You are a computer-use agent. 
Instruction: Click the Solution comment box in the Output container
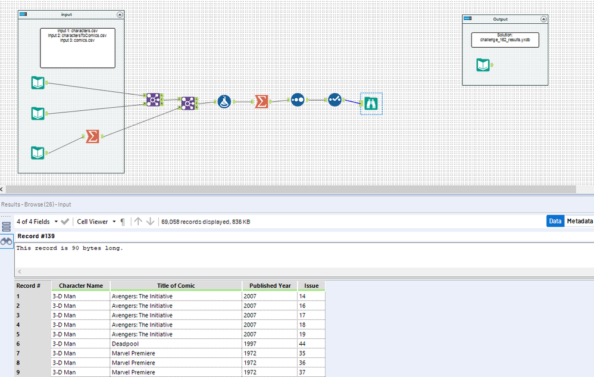pyautogui.click(x=505, y=40)
